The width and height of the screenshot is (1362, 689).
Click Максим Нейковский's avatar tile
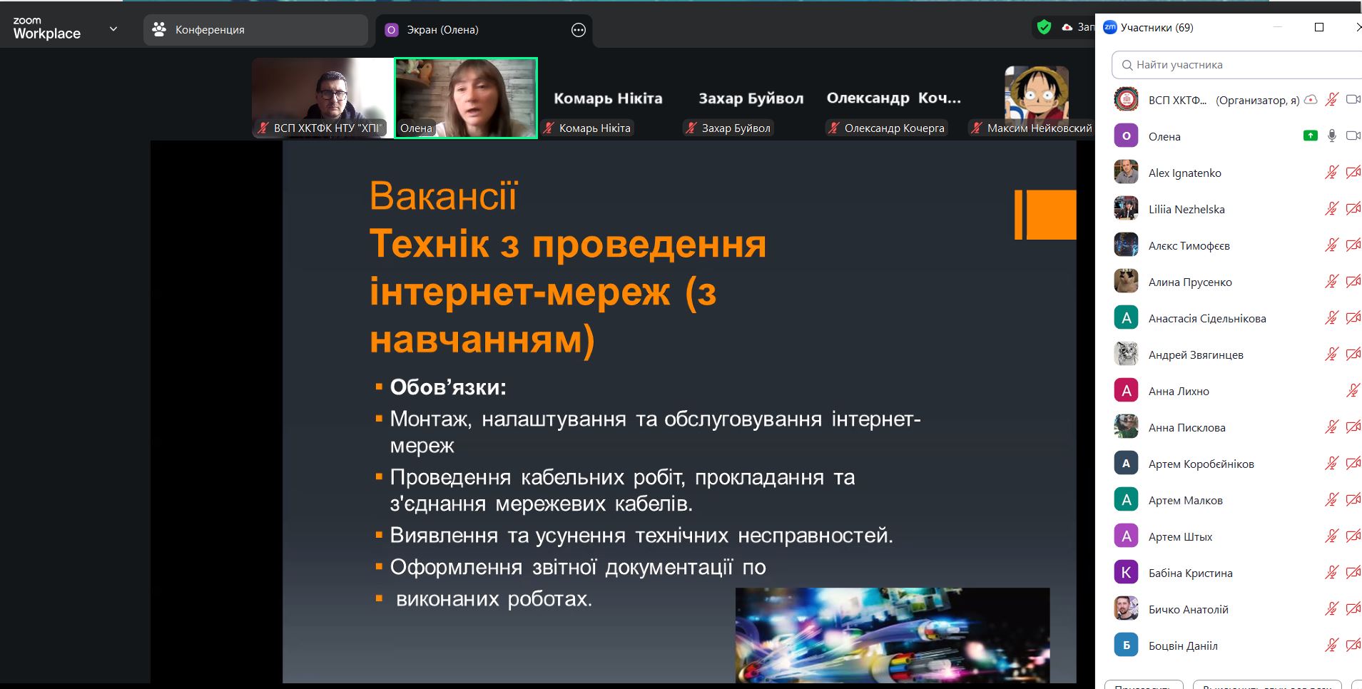pyautogui.click(x=1036, y=93)
